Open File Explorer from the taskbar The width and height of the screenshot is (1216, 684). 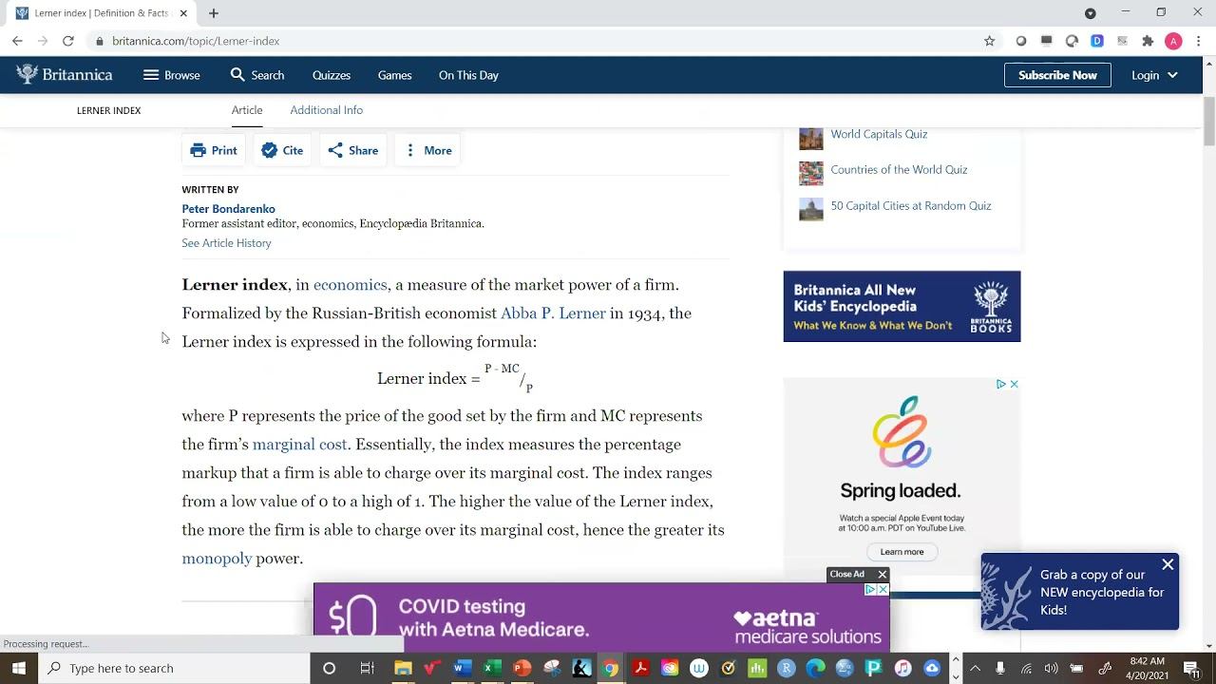click(x=403, y=668)
